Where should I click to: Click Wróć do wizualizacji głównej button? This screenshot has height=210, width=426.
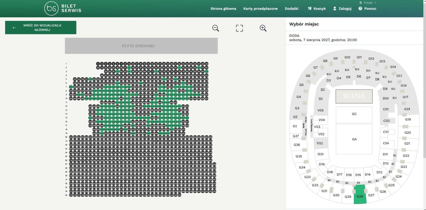[x=41, y=27]
